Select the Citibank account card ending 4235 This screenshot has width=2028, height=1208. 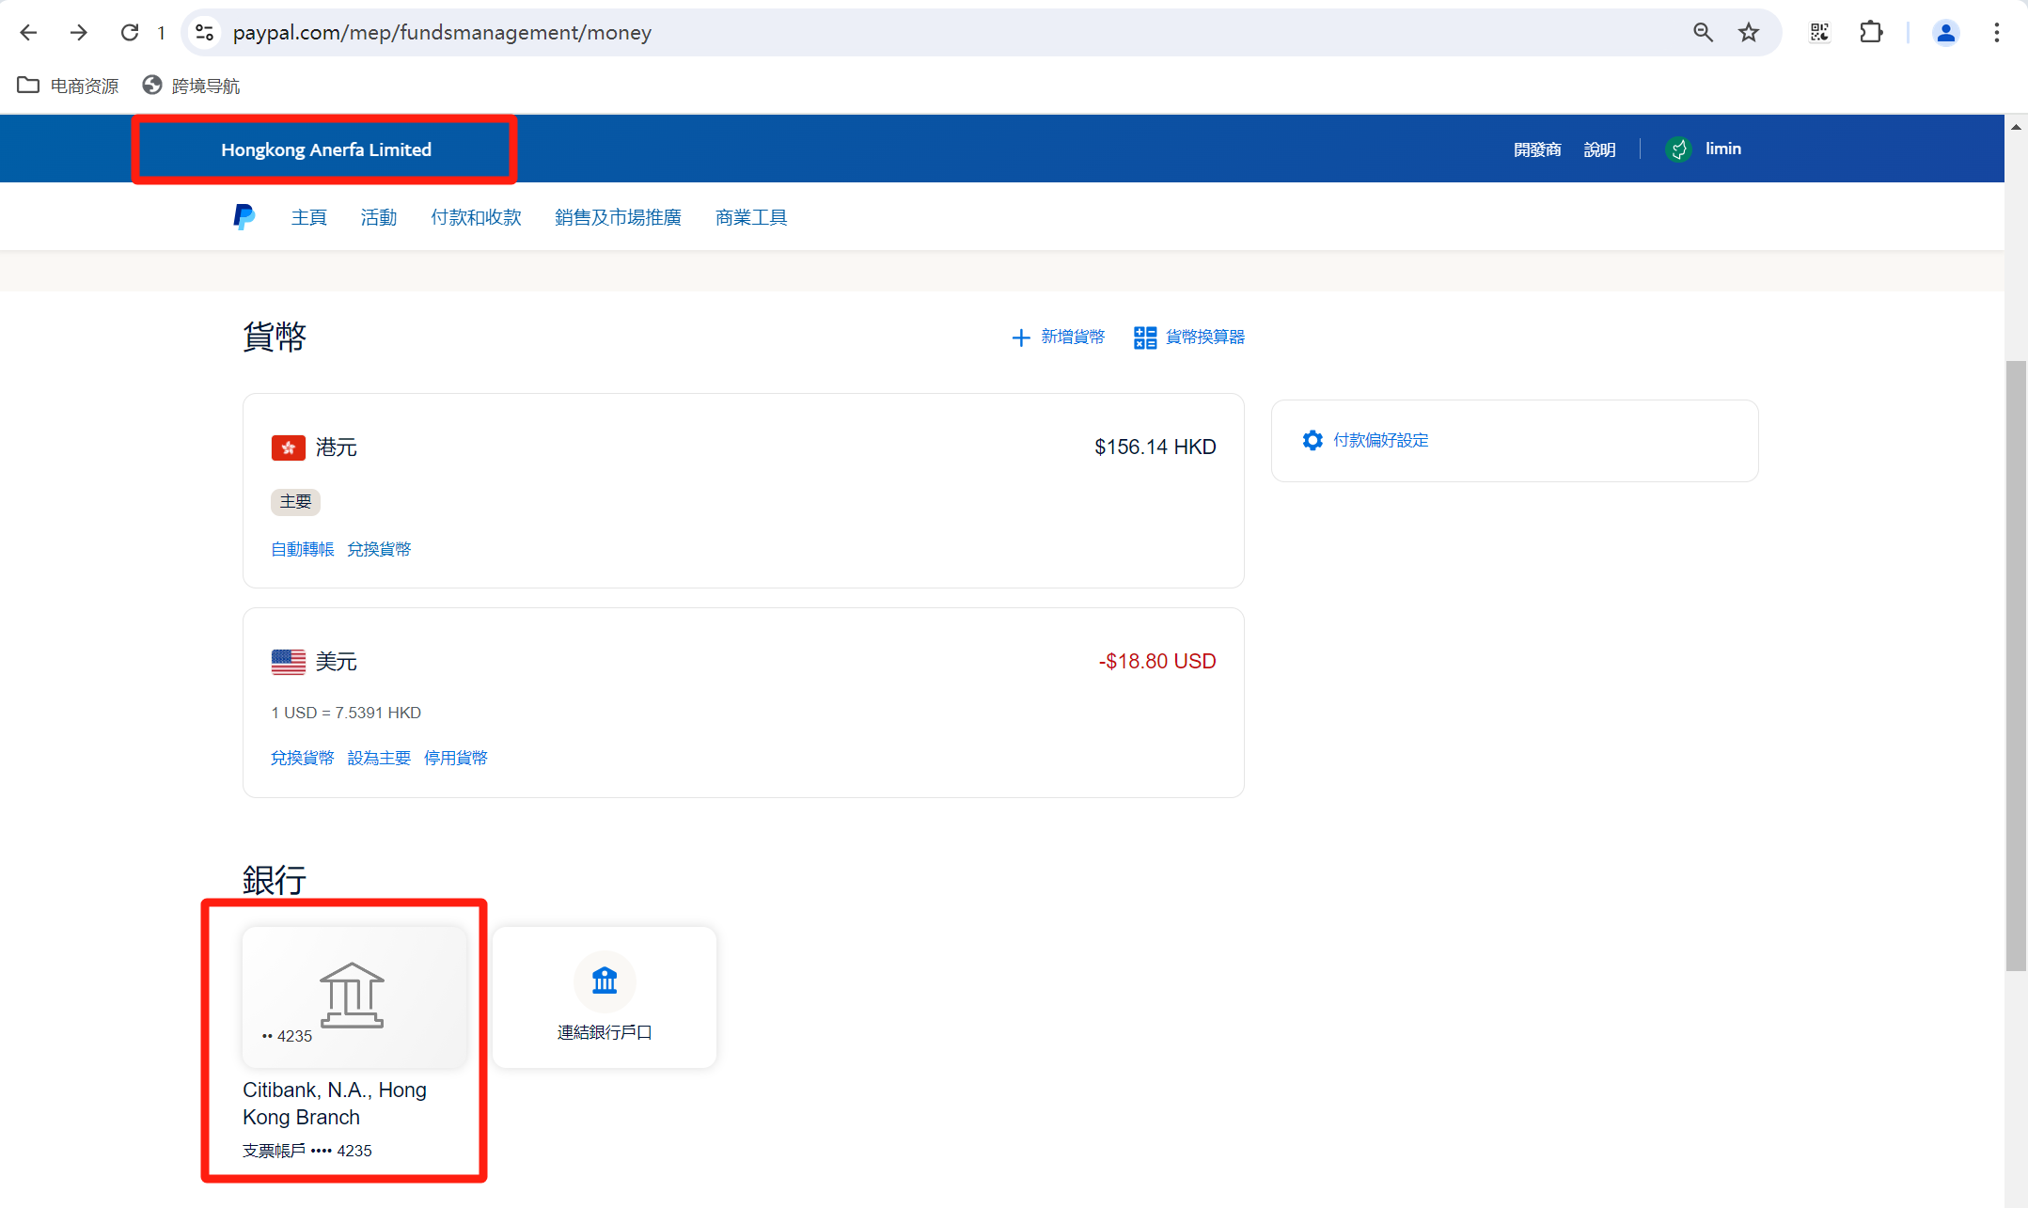(354, 996)
